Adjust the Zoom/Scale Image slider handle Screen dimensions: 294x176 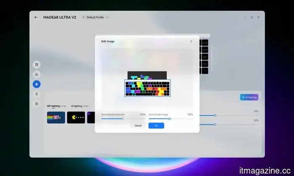click(170, 119)
